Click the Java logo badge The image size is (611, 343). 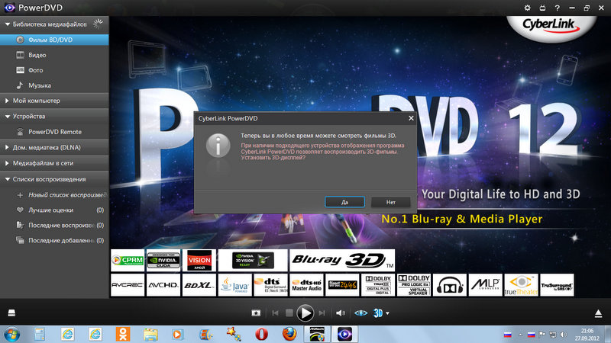coord(235,285)
